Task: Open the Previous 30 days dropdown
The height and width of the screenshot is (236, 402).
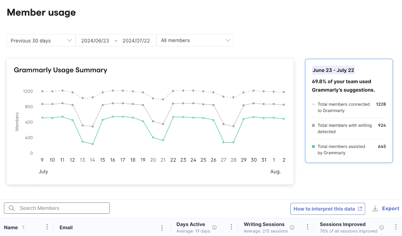Action: pos(41,40)
